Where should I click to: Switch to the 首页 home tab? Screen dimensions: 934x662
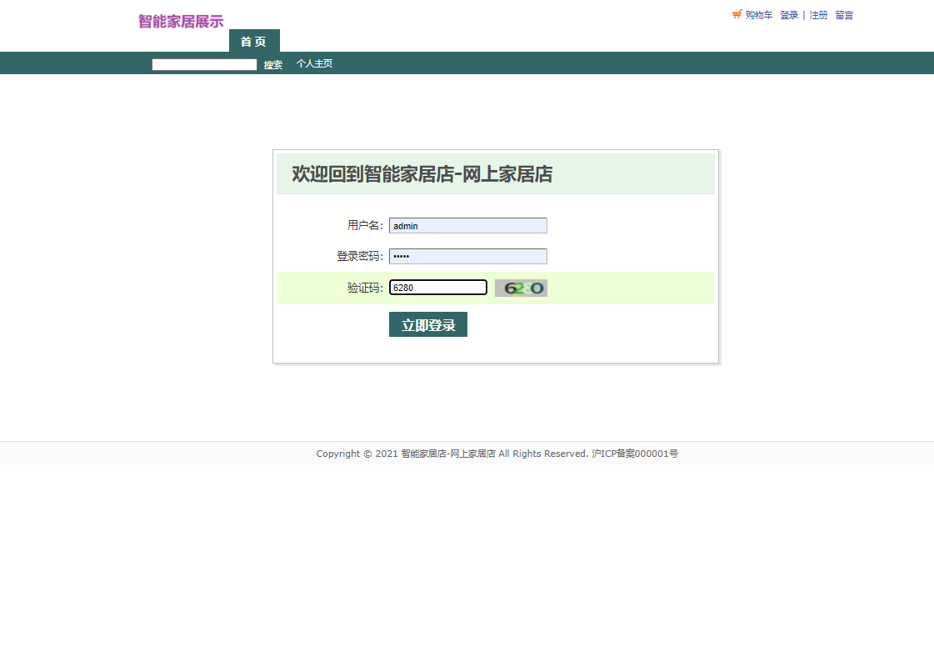point(253,40)
